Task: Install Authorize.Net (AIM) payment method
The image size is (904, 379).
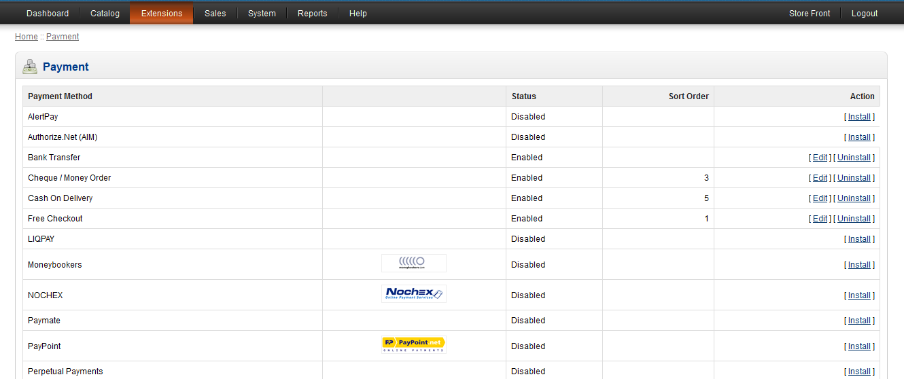Action: click(x=859, y=137)
